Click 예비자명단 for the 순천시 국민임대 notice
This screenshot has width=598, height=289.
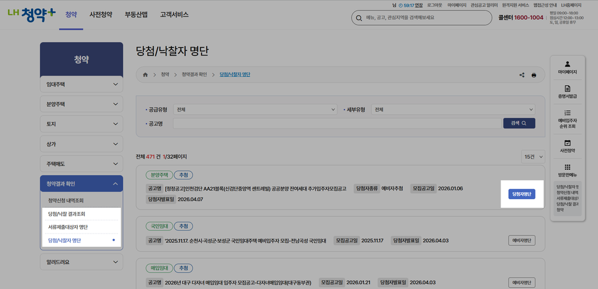[x=521, y=241]
